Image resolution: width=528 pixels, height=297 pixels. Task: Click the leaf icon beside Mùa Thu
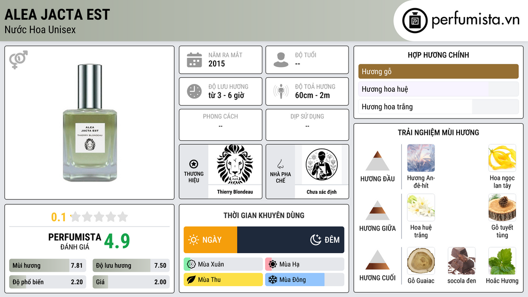191,279
